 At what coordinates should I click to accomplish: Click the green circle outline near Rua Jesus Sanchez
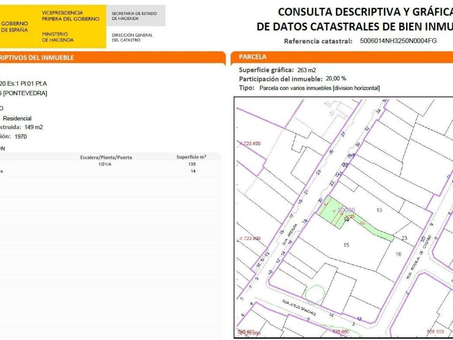tap(314, 295)
